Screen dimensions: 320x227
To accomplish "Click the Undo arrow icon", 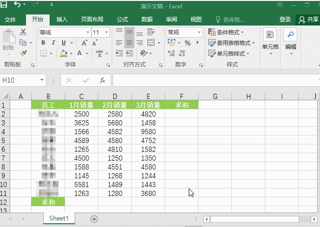I will coord(17,4).
